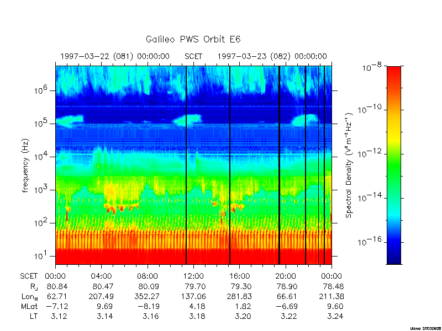Image resolution: width=442 pixels, height=331 pixels.
Task: Click the magnetic latitude value 4.18
Action: pos(197,306)
